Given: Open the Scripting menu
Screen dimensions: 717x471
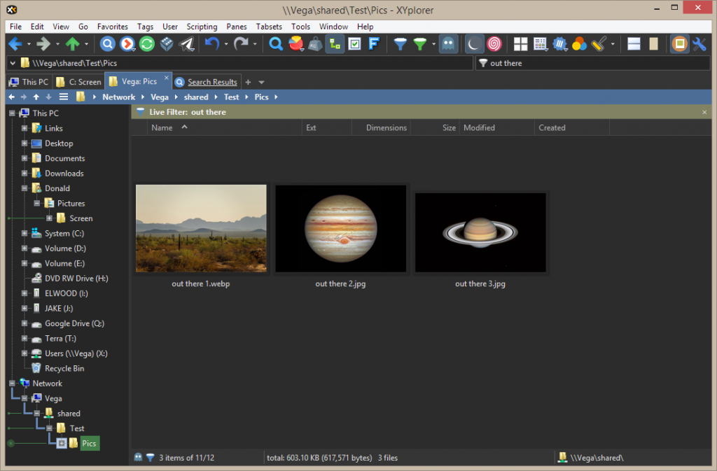Looking at the screenshot, I should point(202,27).
